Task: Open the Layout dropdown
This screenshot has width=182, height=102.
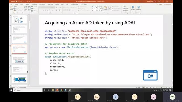Action: coord(34,7)
